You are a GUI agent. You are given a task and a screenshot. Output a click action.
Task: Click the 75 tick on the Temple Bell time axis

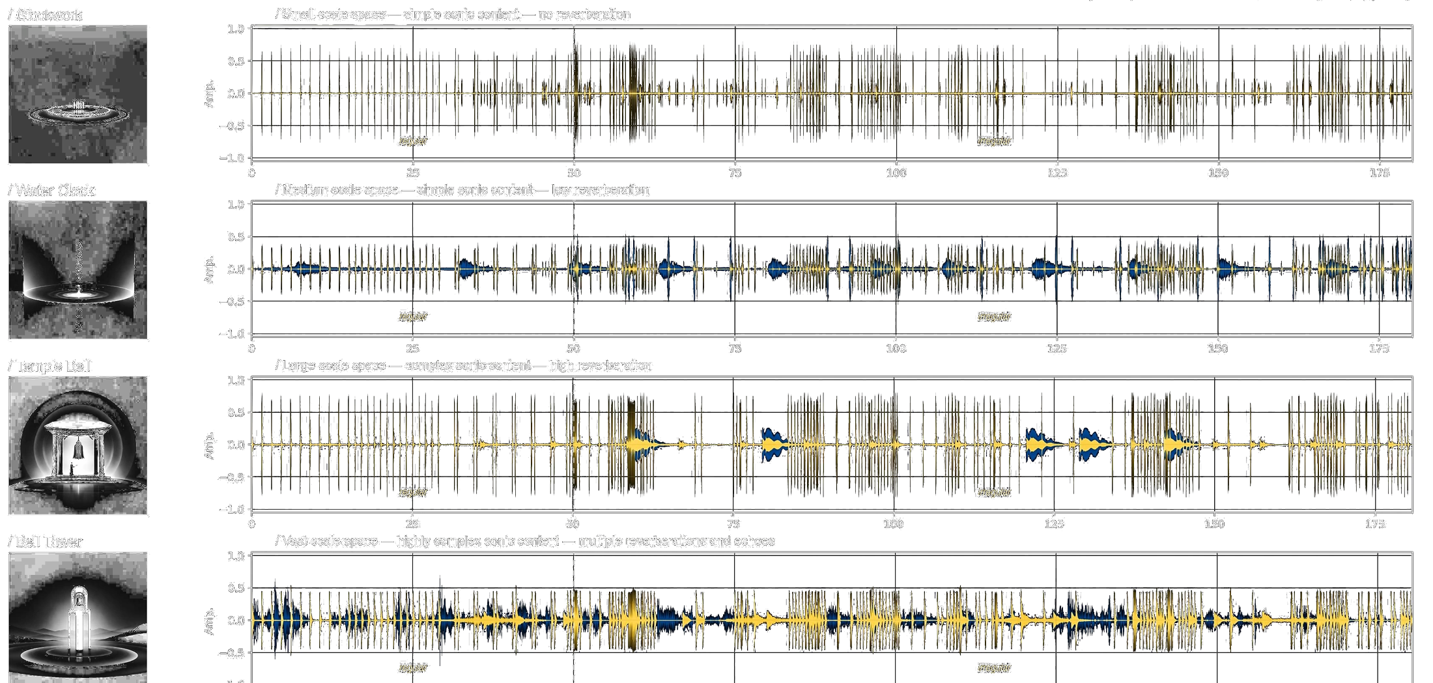(x=733, y=524)
